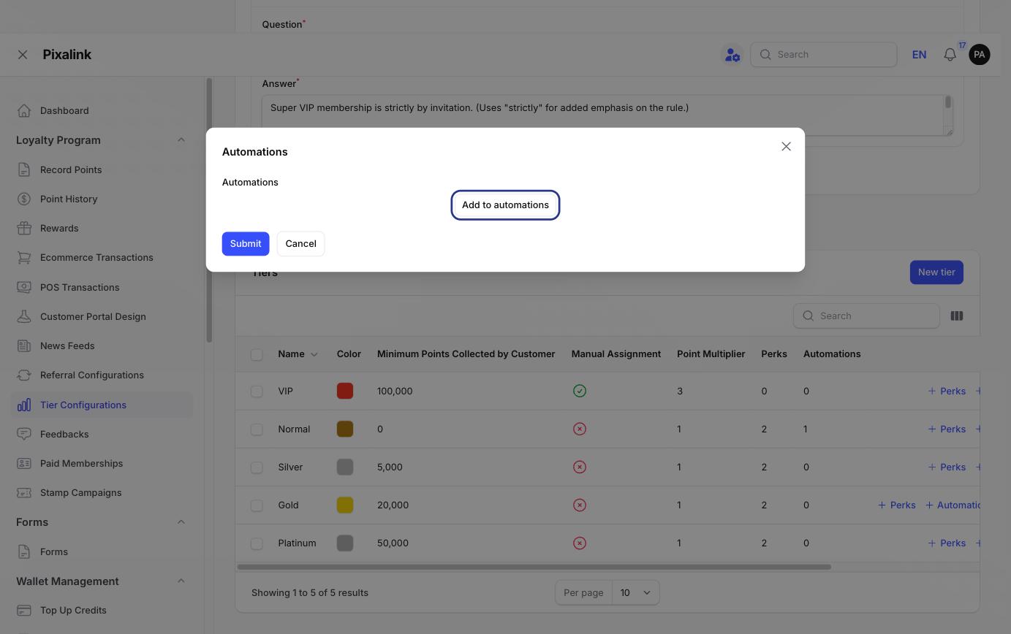
Task: Select all tiers header checkbox
Action: click(x=257, y=354)
